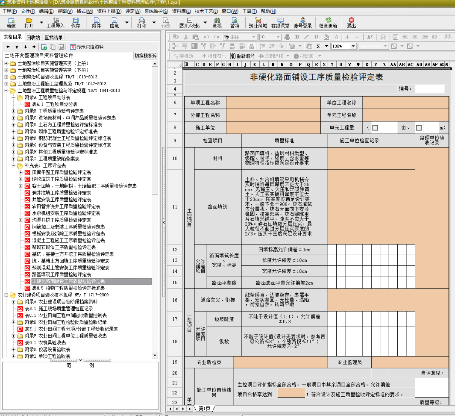This screenshot has height=416, width=455.
Task: Open the dropdown arrow next to 打开
Action: pos(41,22)
